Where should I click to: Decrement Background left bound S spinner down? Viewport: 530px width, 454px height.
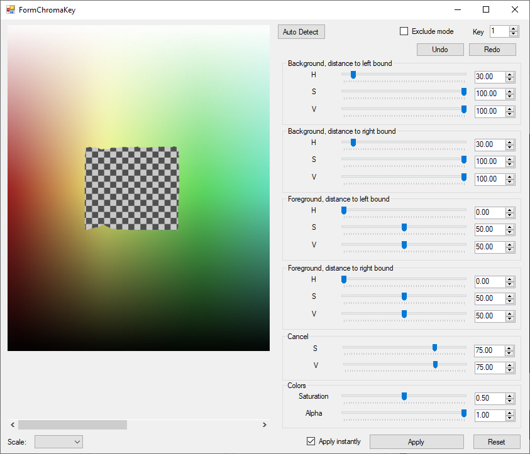point(510,97)
